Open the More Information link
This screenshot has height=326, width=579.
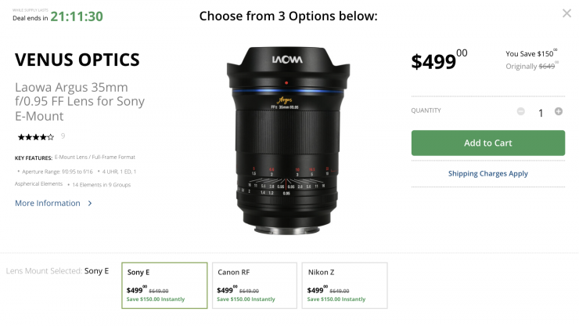tap(48, 203)
